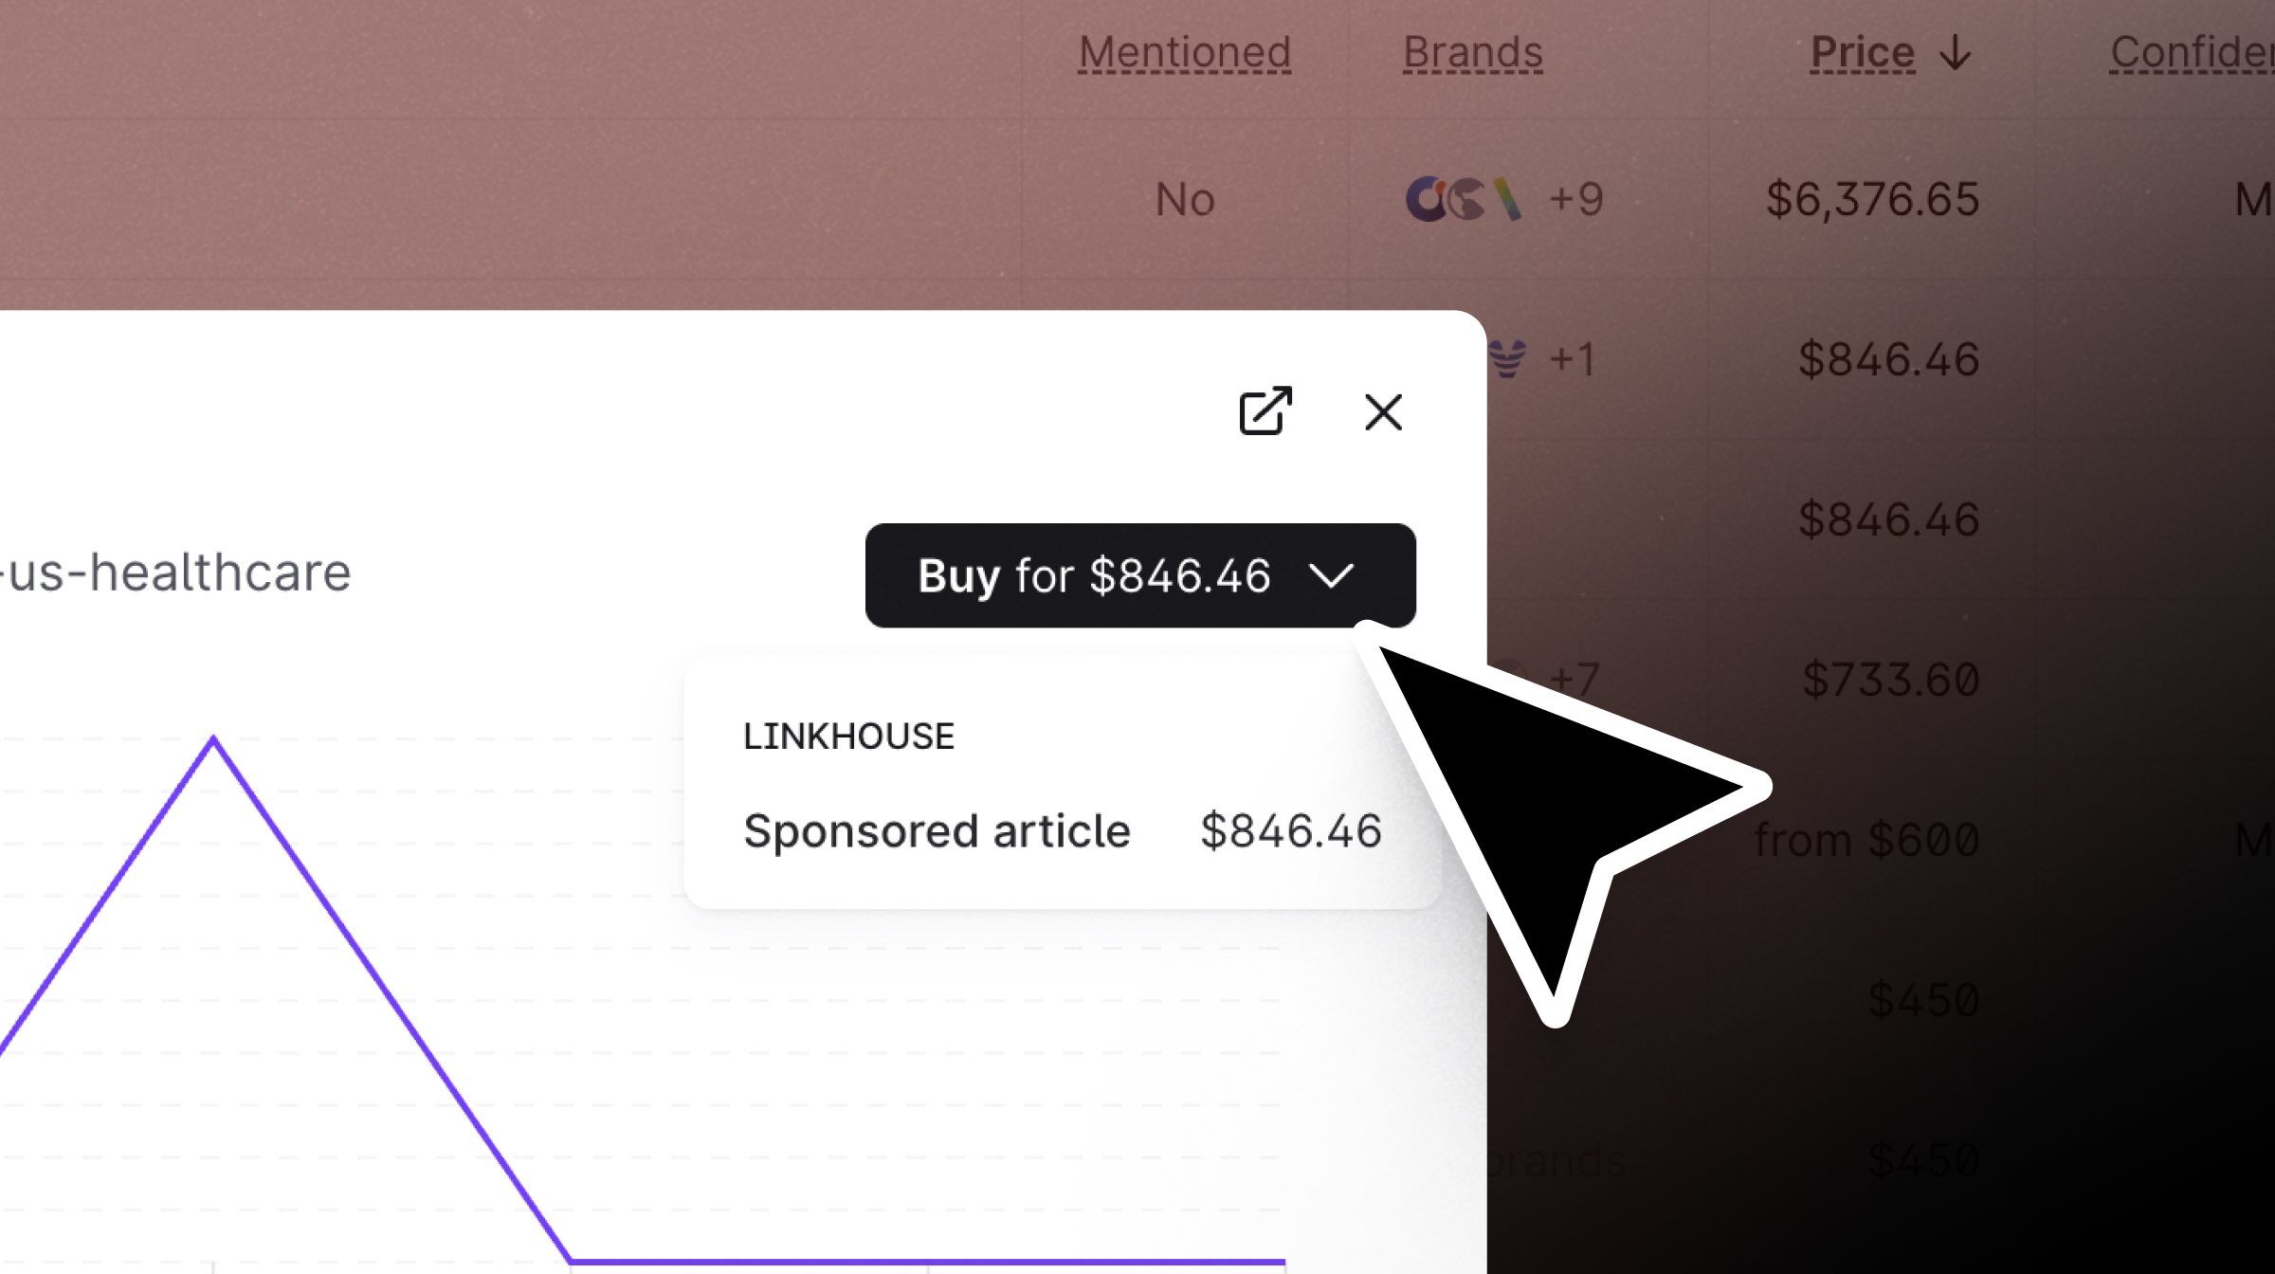Image resolution: width=2275 pixels, height=1274 pixels.
Task: Click the Buy for $846.46 button
Action: (1094, 575)
